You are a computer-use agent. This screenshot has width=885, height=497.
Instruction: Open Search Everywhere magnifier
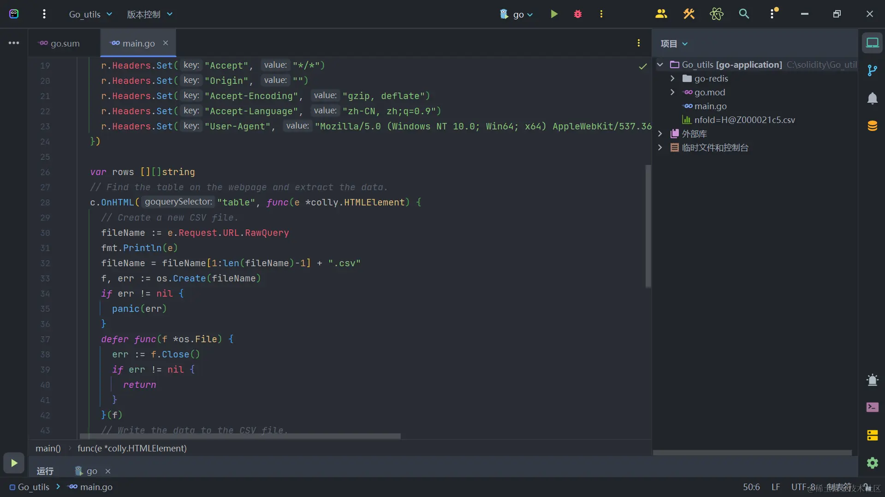[x=744, y=14]
